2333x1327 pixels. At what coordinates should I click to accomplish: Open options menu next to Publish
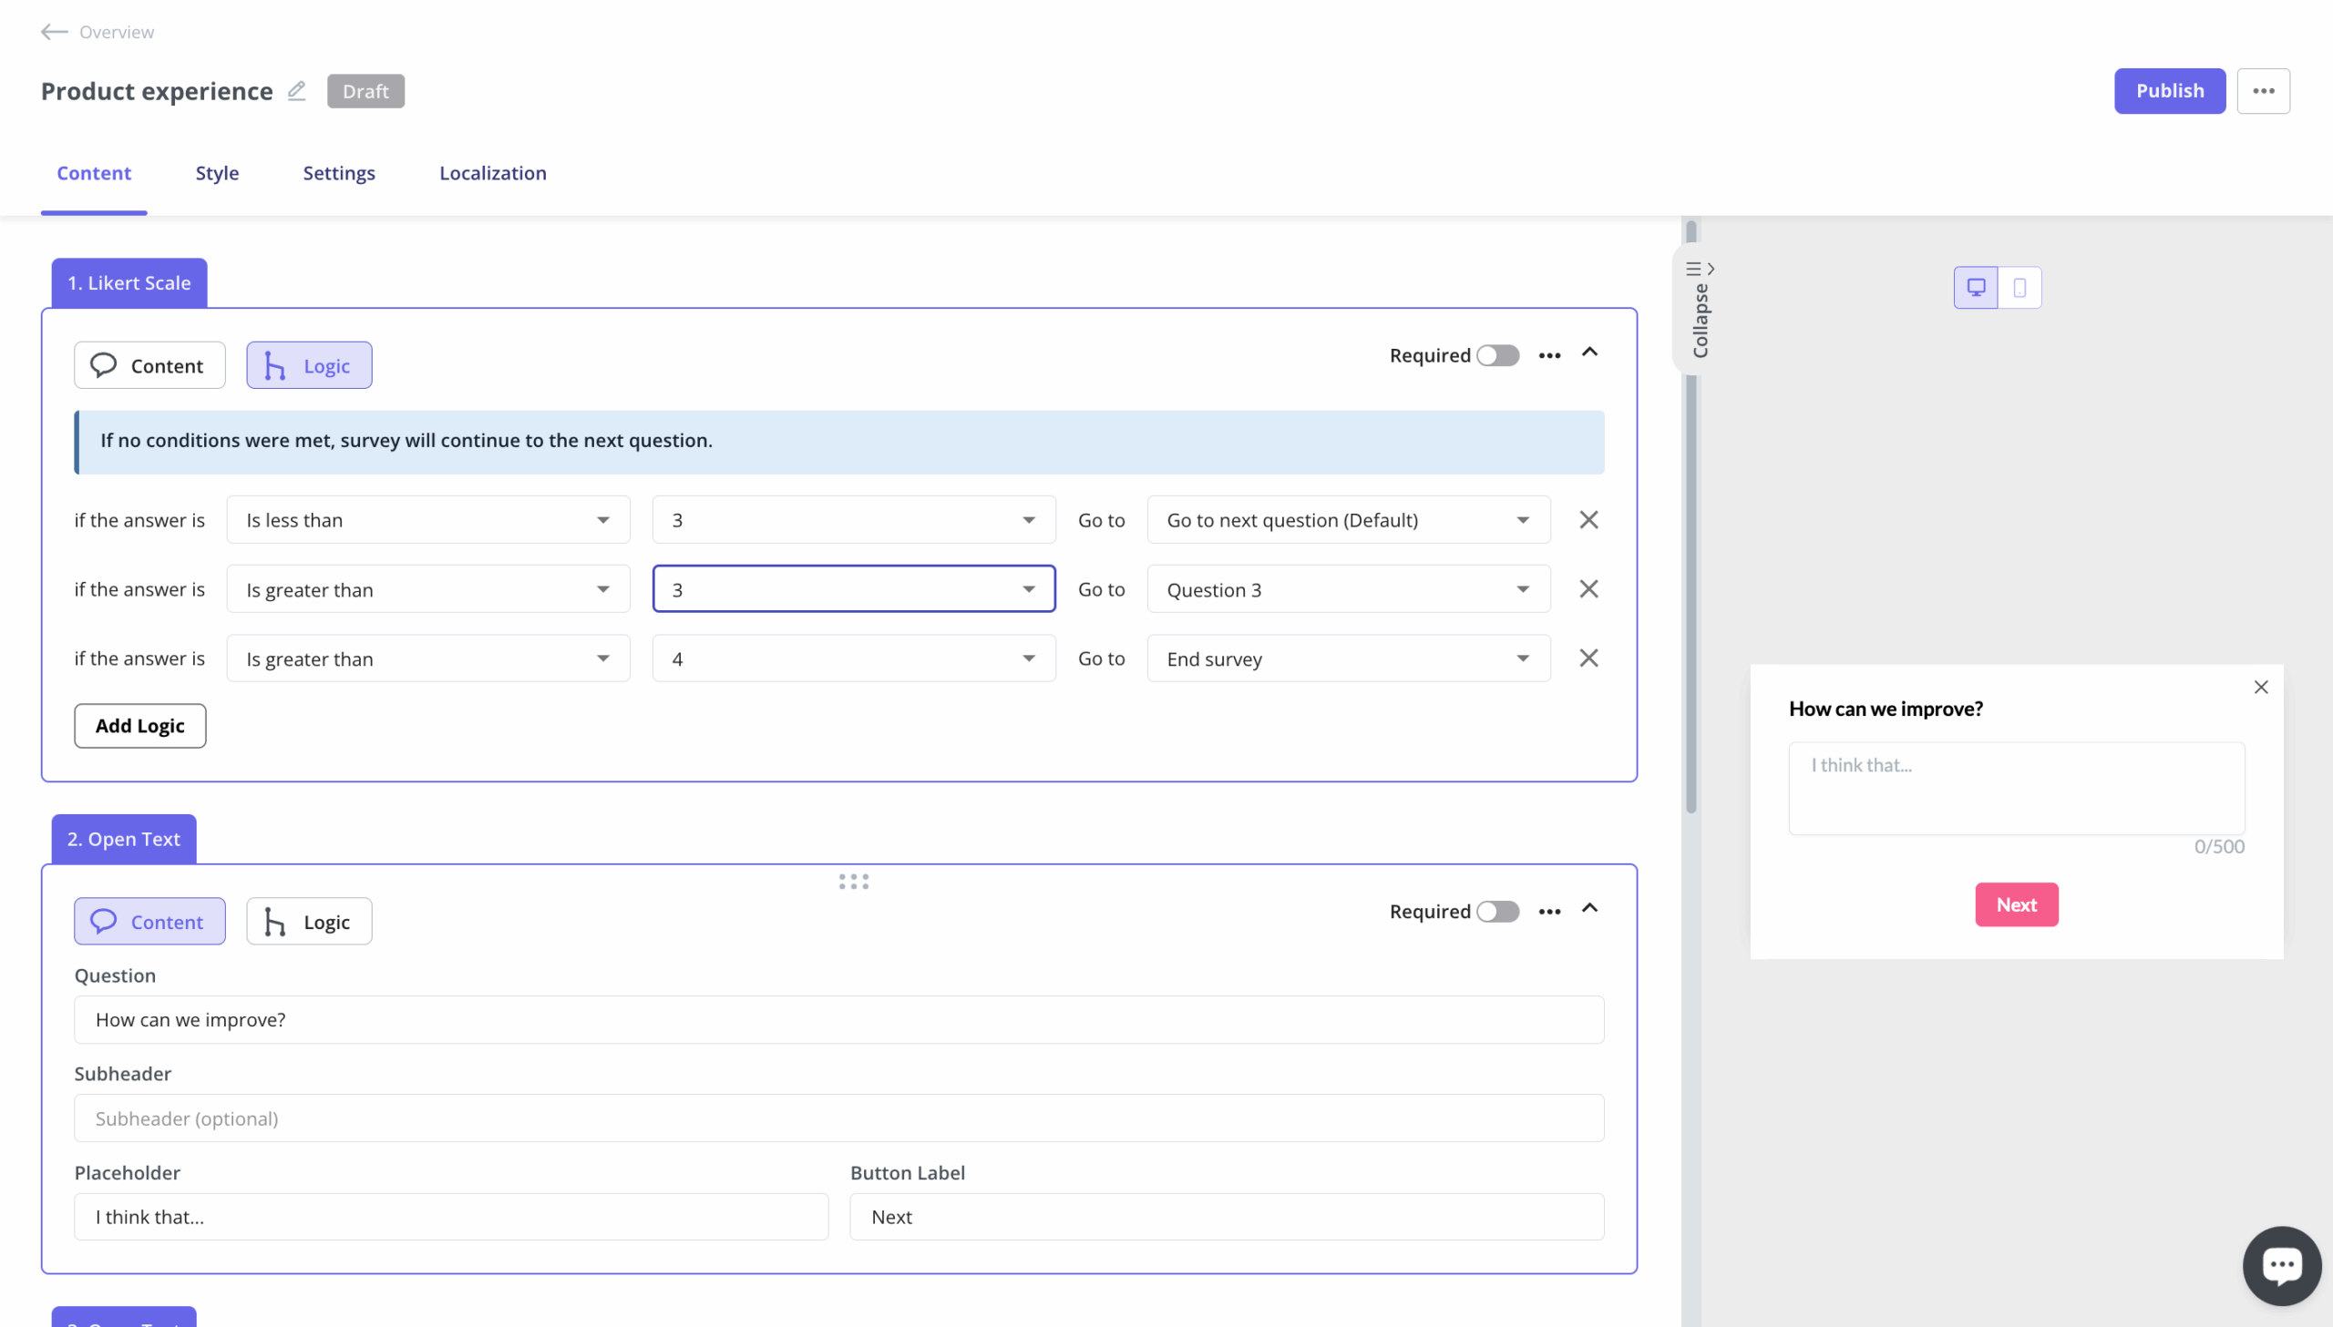pos(2265,90)
